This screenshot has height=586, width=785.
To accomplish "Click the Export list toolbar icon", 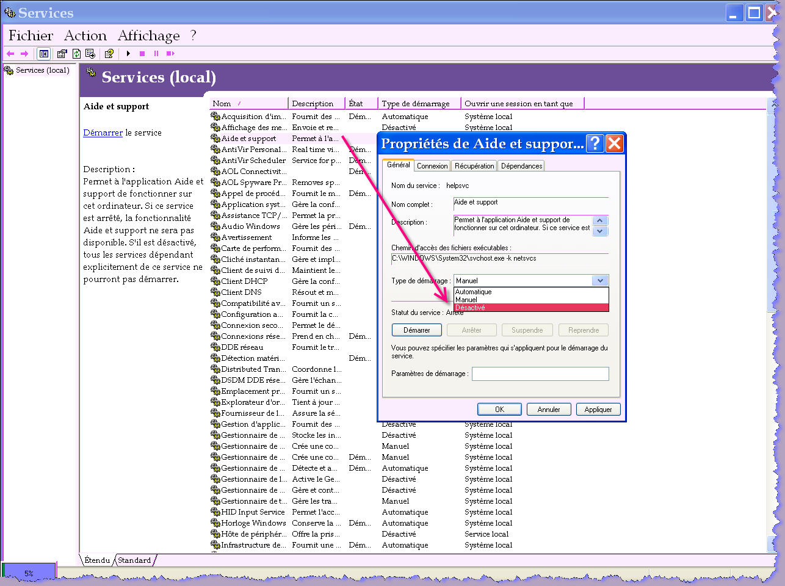I will 90,54.
